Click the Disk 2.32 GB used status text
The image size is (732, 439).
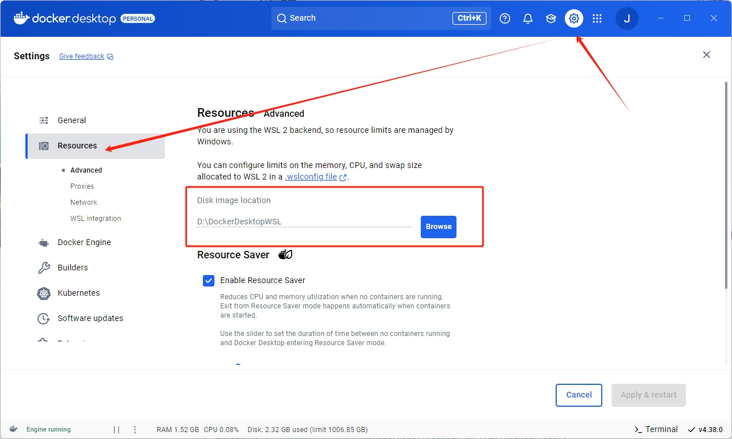tap(308, 430)
